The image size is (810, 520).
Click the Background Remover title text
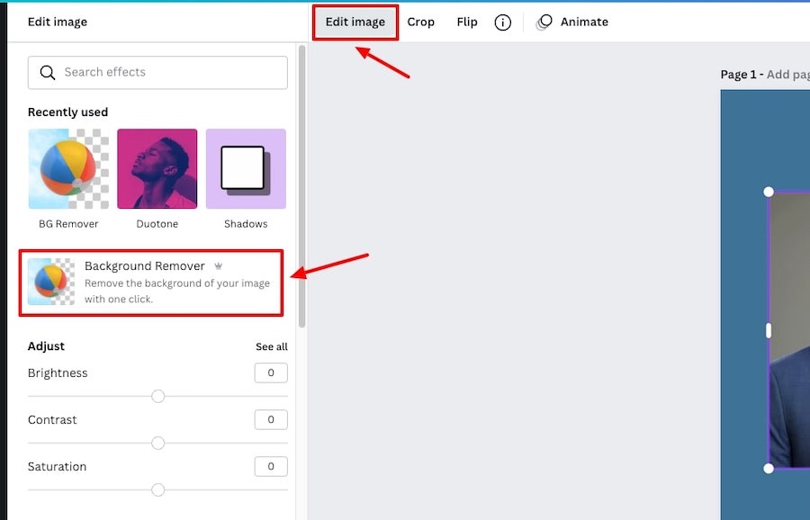[x=145, y=266]
